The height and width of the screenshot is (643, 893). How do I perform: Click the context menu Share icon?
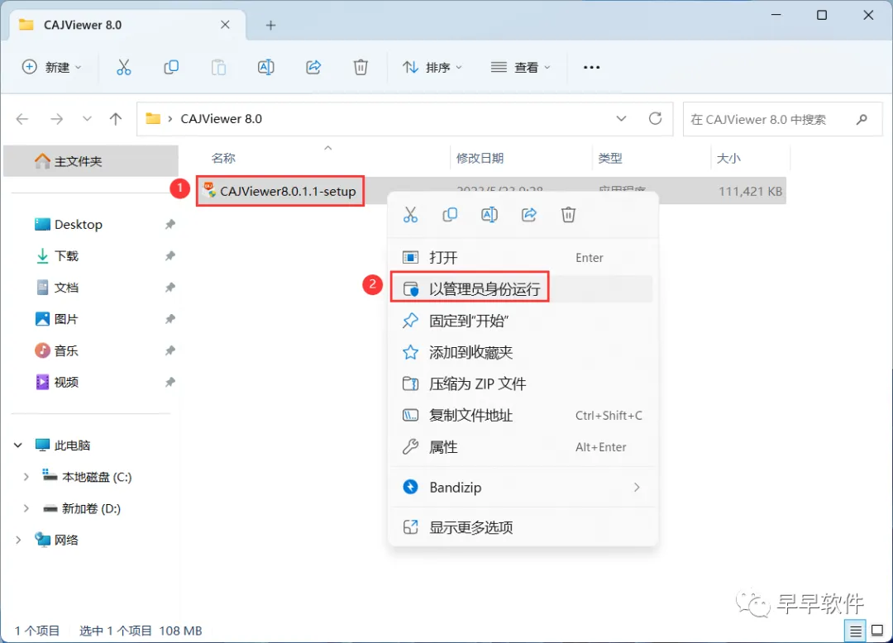coord(529,215)
